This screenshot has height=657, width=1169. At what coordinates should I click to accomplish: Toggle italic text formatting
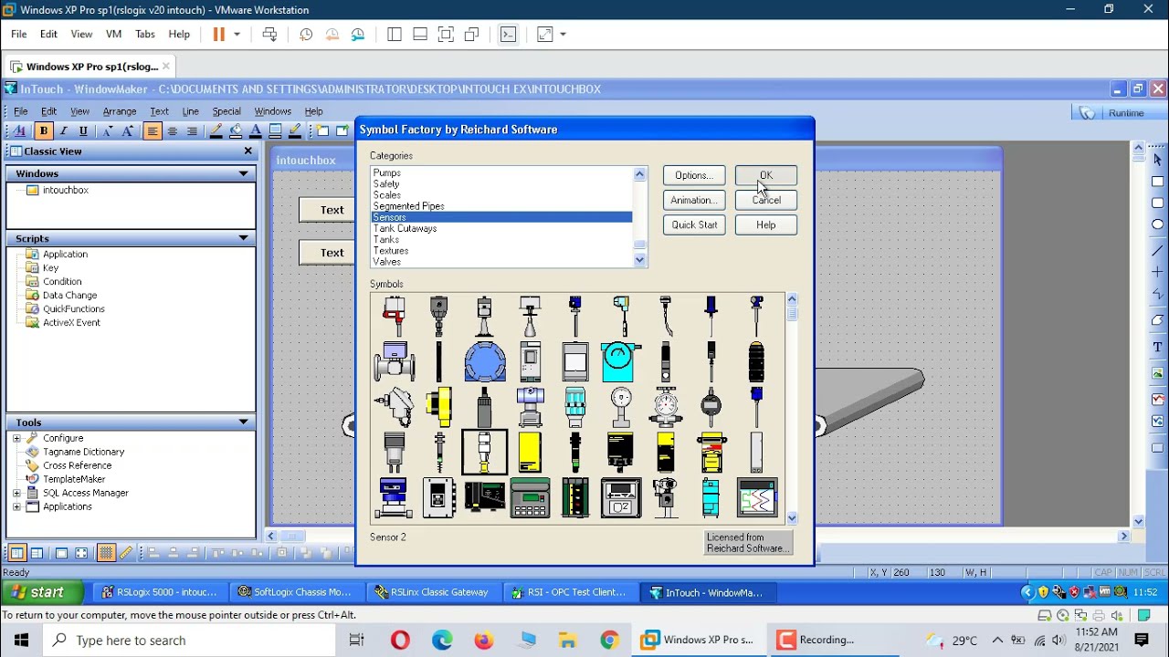coord(63,131)
